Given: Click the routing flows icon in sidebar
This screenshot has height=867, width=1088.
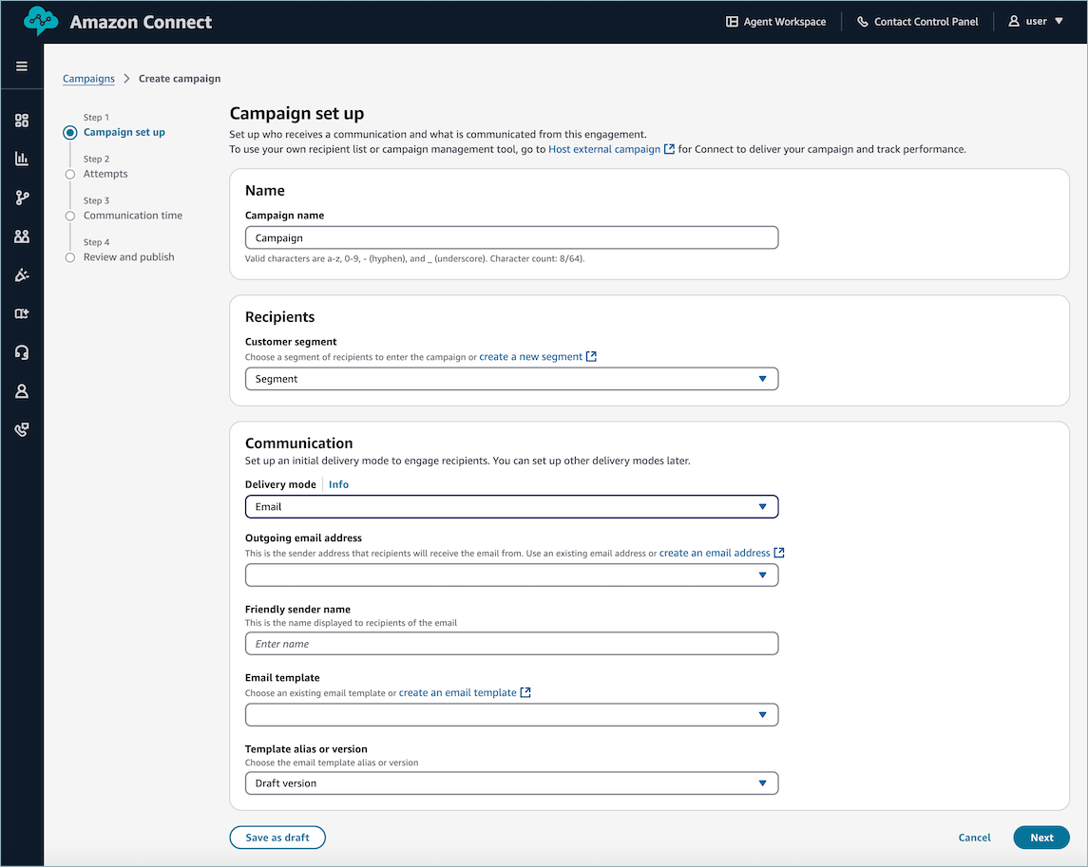Looking at the screenshot, I should (x=22, y=198).
